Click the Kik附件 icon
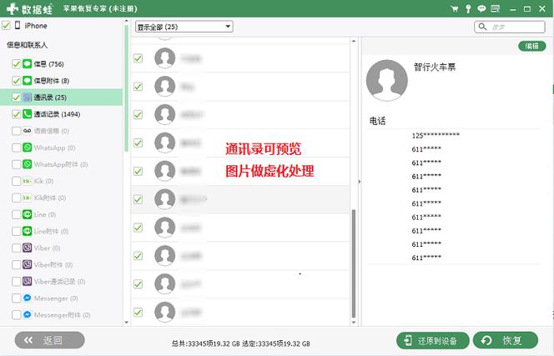The height and width of the screenshot is (356, 554). pyautogui.click(x=28, y=198)
